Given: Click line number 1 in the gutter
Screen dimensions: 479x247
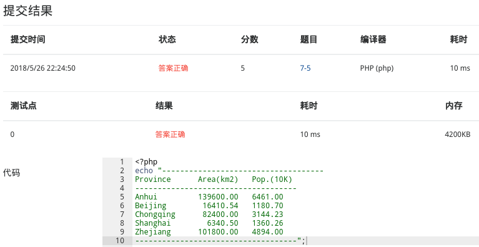Looking at the screenshot, I should point(122,162).
